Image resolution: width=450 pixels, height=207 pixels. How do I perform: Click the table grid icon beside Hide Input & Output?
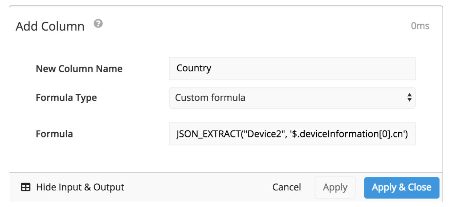click(26, 187)
